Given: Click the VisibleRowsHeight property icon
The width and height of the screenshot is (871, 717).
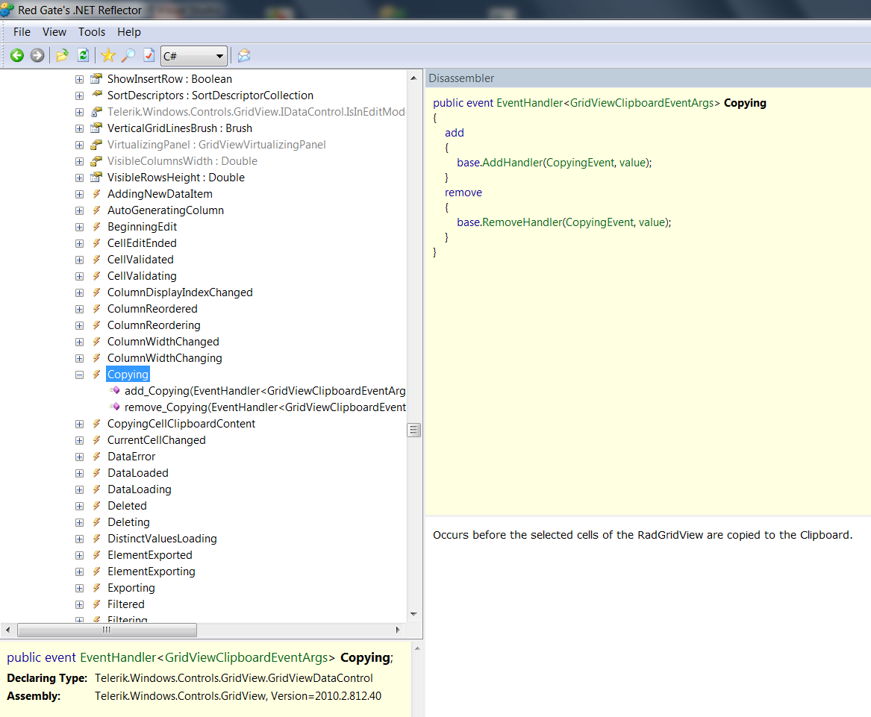Looking at the screenshot, I should pos(97,177).
